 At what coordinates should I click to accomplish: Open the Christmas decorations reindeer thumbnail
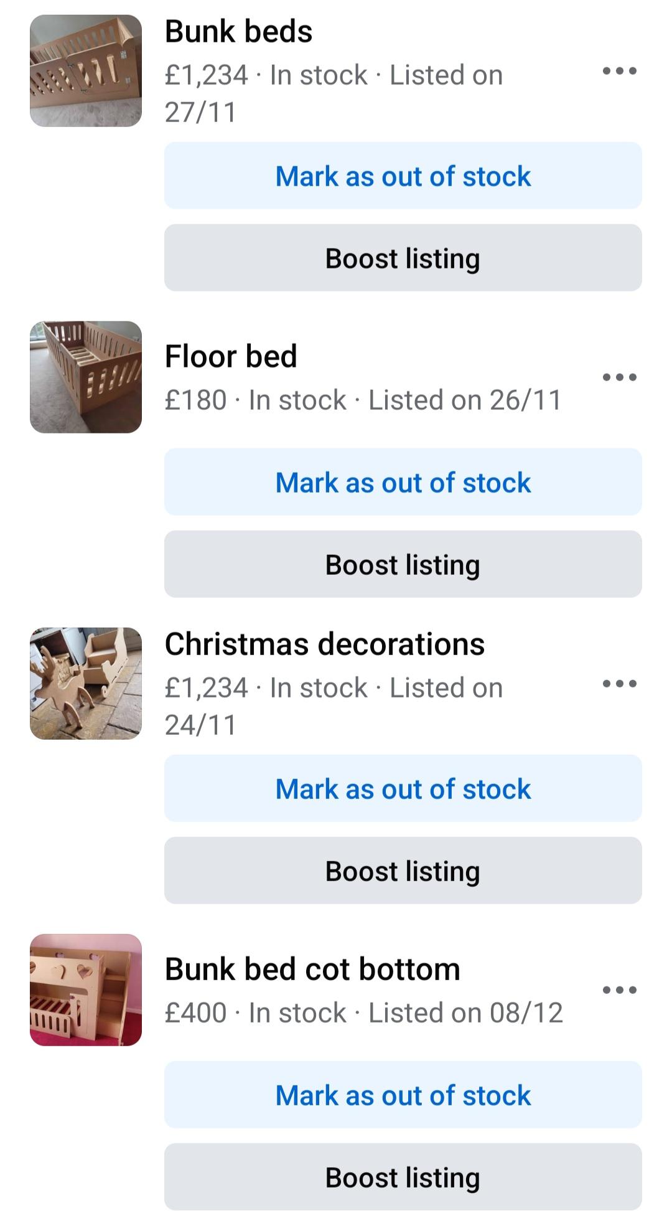[x=86, y=684]
